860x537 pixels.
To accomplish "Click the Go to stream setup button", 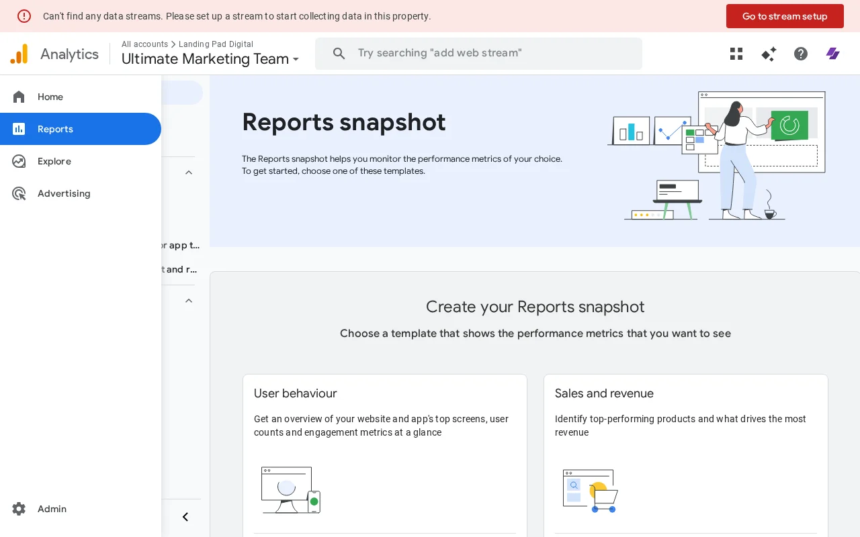I will tap(785, 16).
